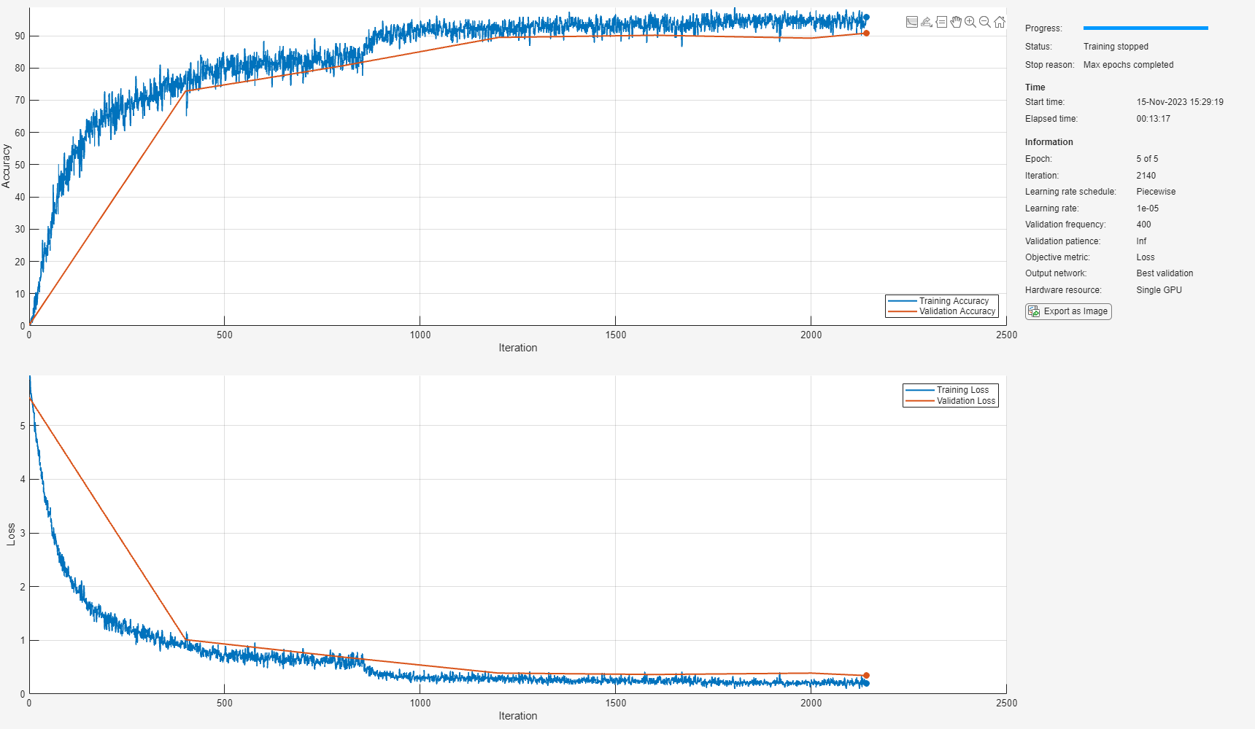Click the blue training progress bar
Image resolution: width=1255 pixels, height=729 pixels.
[x=1146, y=28]
